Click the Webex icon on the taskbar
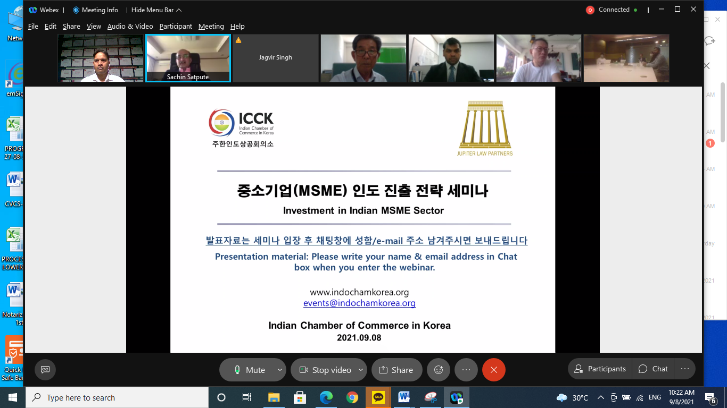The width and height of the screenshot is (727, 408). coord(456,397)
